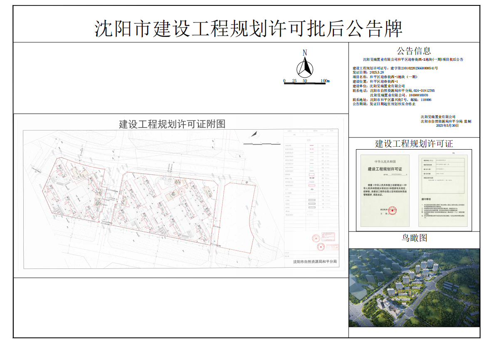Screen dimensions: 484x342
Task: Click the permit number line 建设工程规划许可证号
Action: [x=395, y=68]
